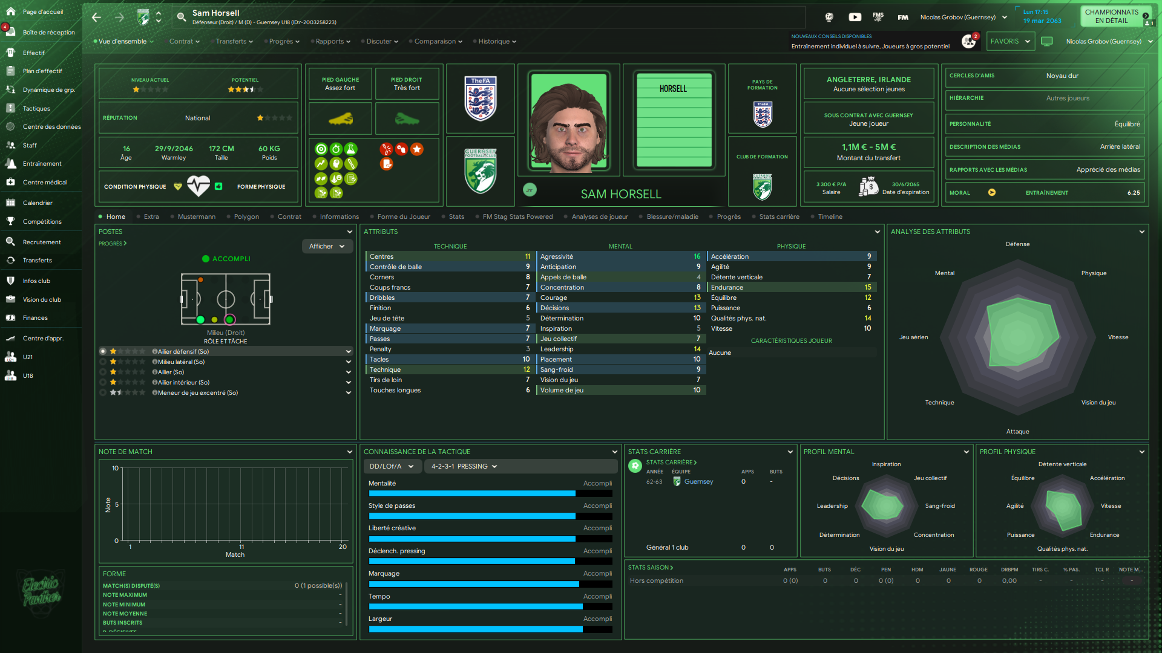Click the Championnats en détail button
This screenshot has height=653, width=1162.
[1111, 16]
